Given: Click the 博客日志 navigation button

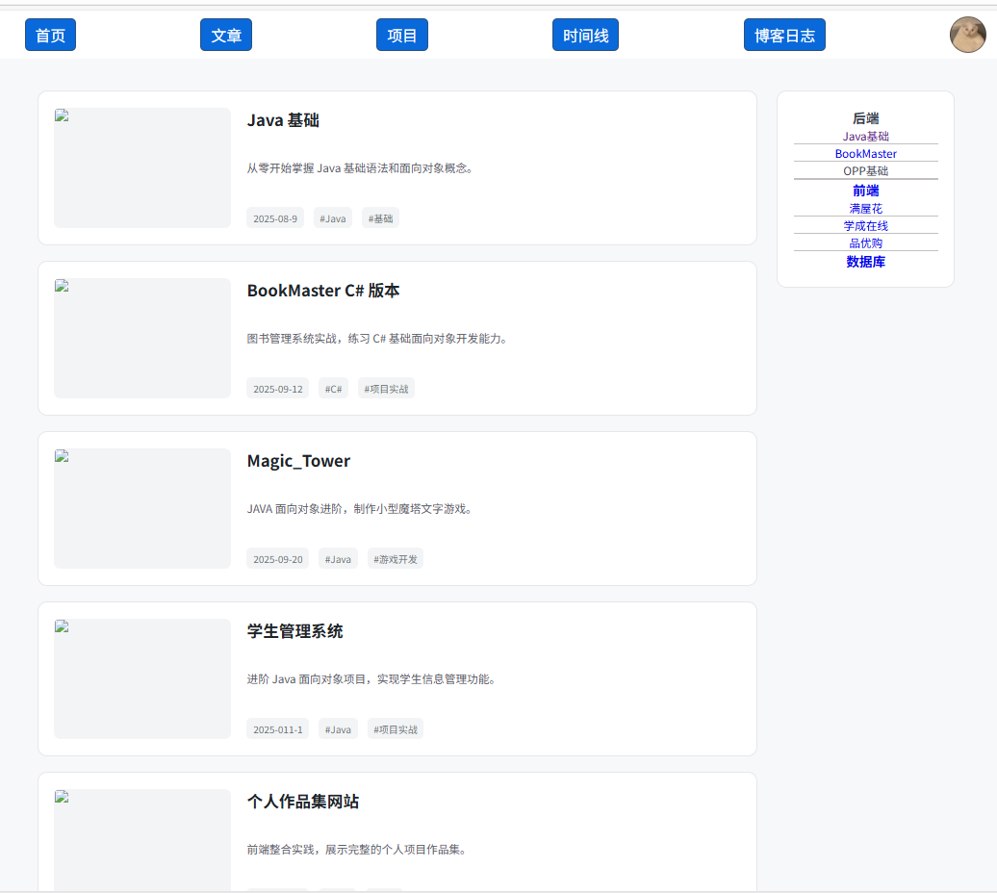Looking at the screenshot, I should (784, 35).
